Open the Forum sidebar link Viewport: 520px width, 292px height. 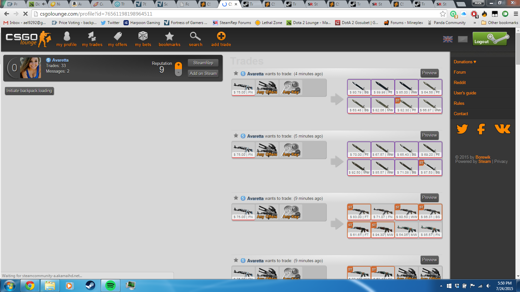click(x=460, y=72)
